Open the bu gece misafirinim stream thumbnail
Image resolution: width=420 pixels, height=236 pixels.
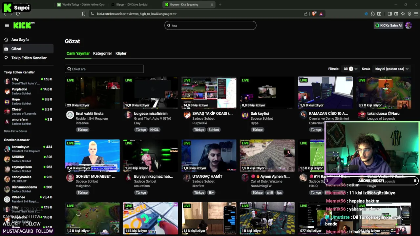tap(151, 92)
